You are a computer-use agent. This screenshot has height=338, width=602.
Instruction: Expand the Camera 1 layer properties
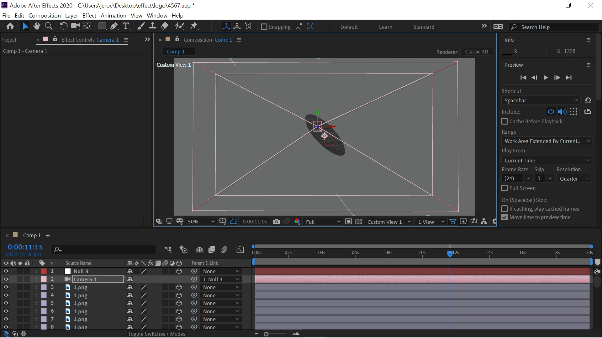tap(36, 279)
